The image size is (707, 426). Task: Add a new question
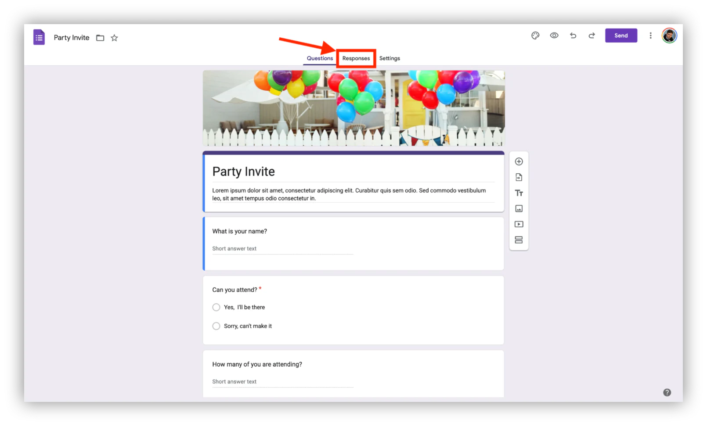pyautogui.click(x=519, y=161)
